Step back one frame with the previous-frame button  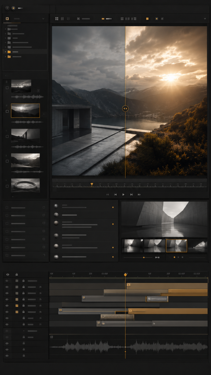coord(115,195)
